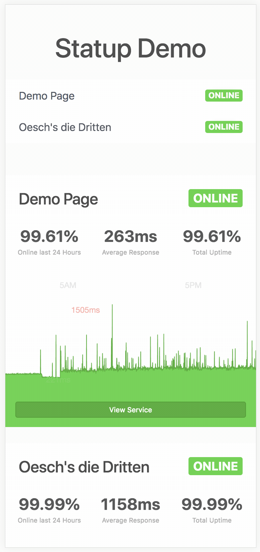Screen dimensions: 260x552
Task: Click Average Response label under 1158ms
Action: click(131, 520)
